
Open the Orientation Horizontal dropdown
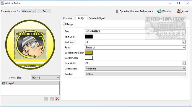(x=135, y=69)
